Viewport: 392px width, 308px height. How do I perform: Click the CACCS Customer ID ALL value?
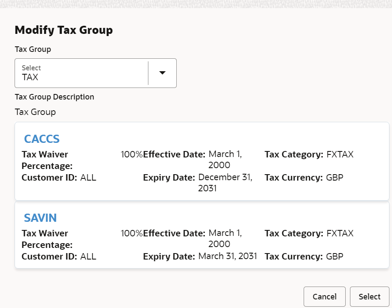click(x=88, y=178)
